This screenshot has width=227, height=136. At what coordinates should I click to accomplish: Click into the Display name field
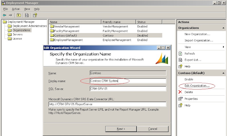[128, 81]
